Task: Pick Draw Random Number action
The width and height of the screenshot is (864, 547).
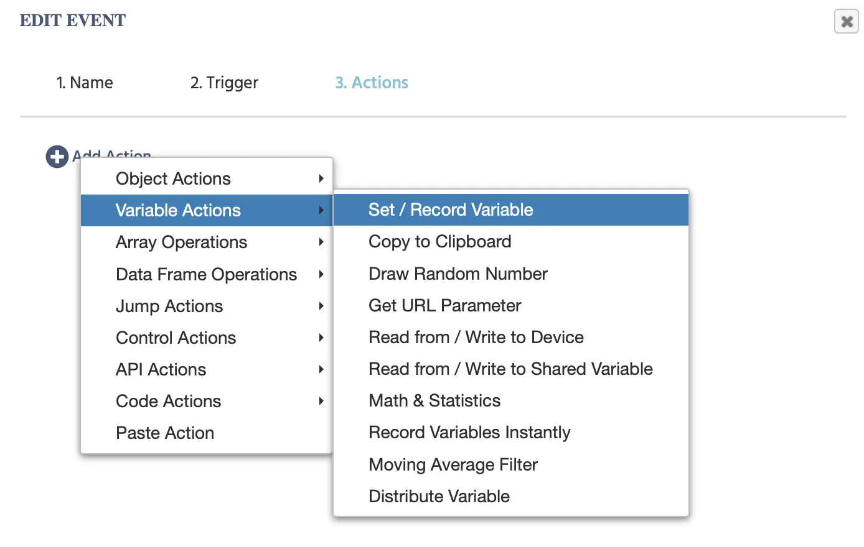Action: [458, 273]
